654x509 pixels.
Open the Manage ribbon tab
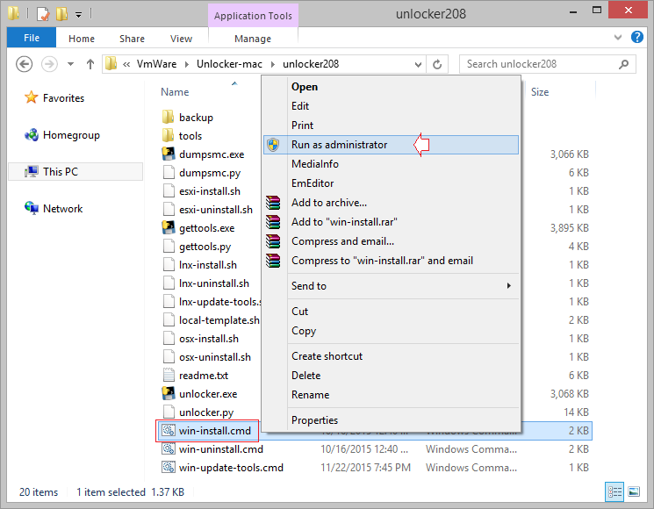tap(252, 39)
